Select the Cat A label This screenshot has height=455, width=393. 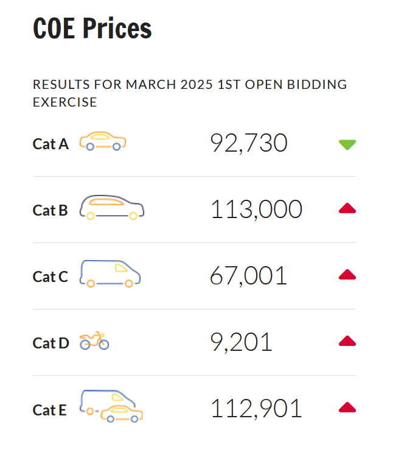(x=50, y=144)
